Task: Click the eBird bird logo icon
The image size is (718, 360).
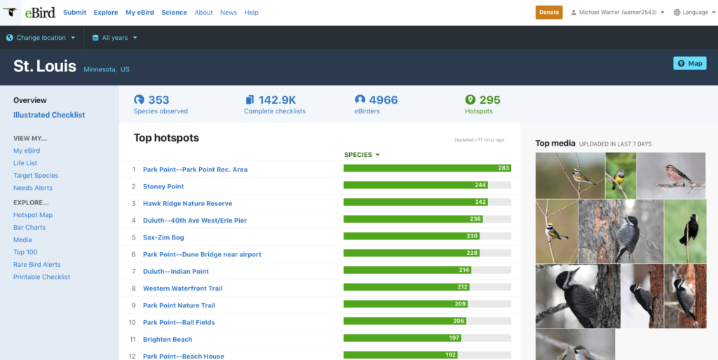Action: click(x=10, y=12)
